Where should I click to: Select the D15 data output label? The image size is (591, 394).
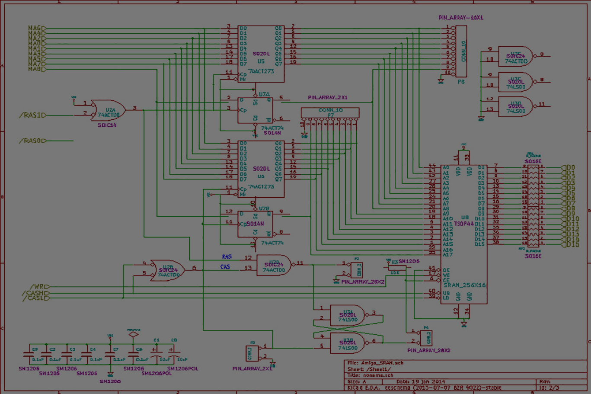572,245
